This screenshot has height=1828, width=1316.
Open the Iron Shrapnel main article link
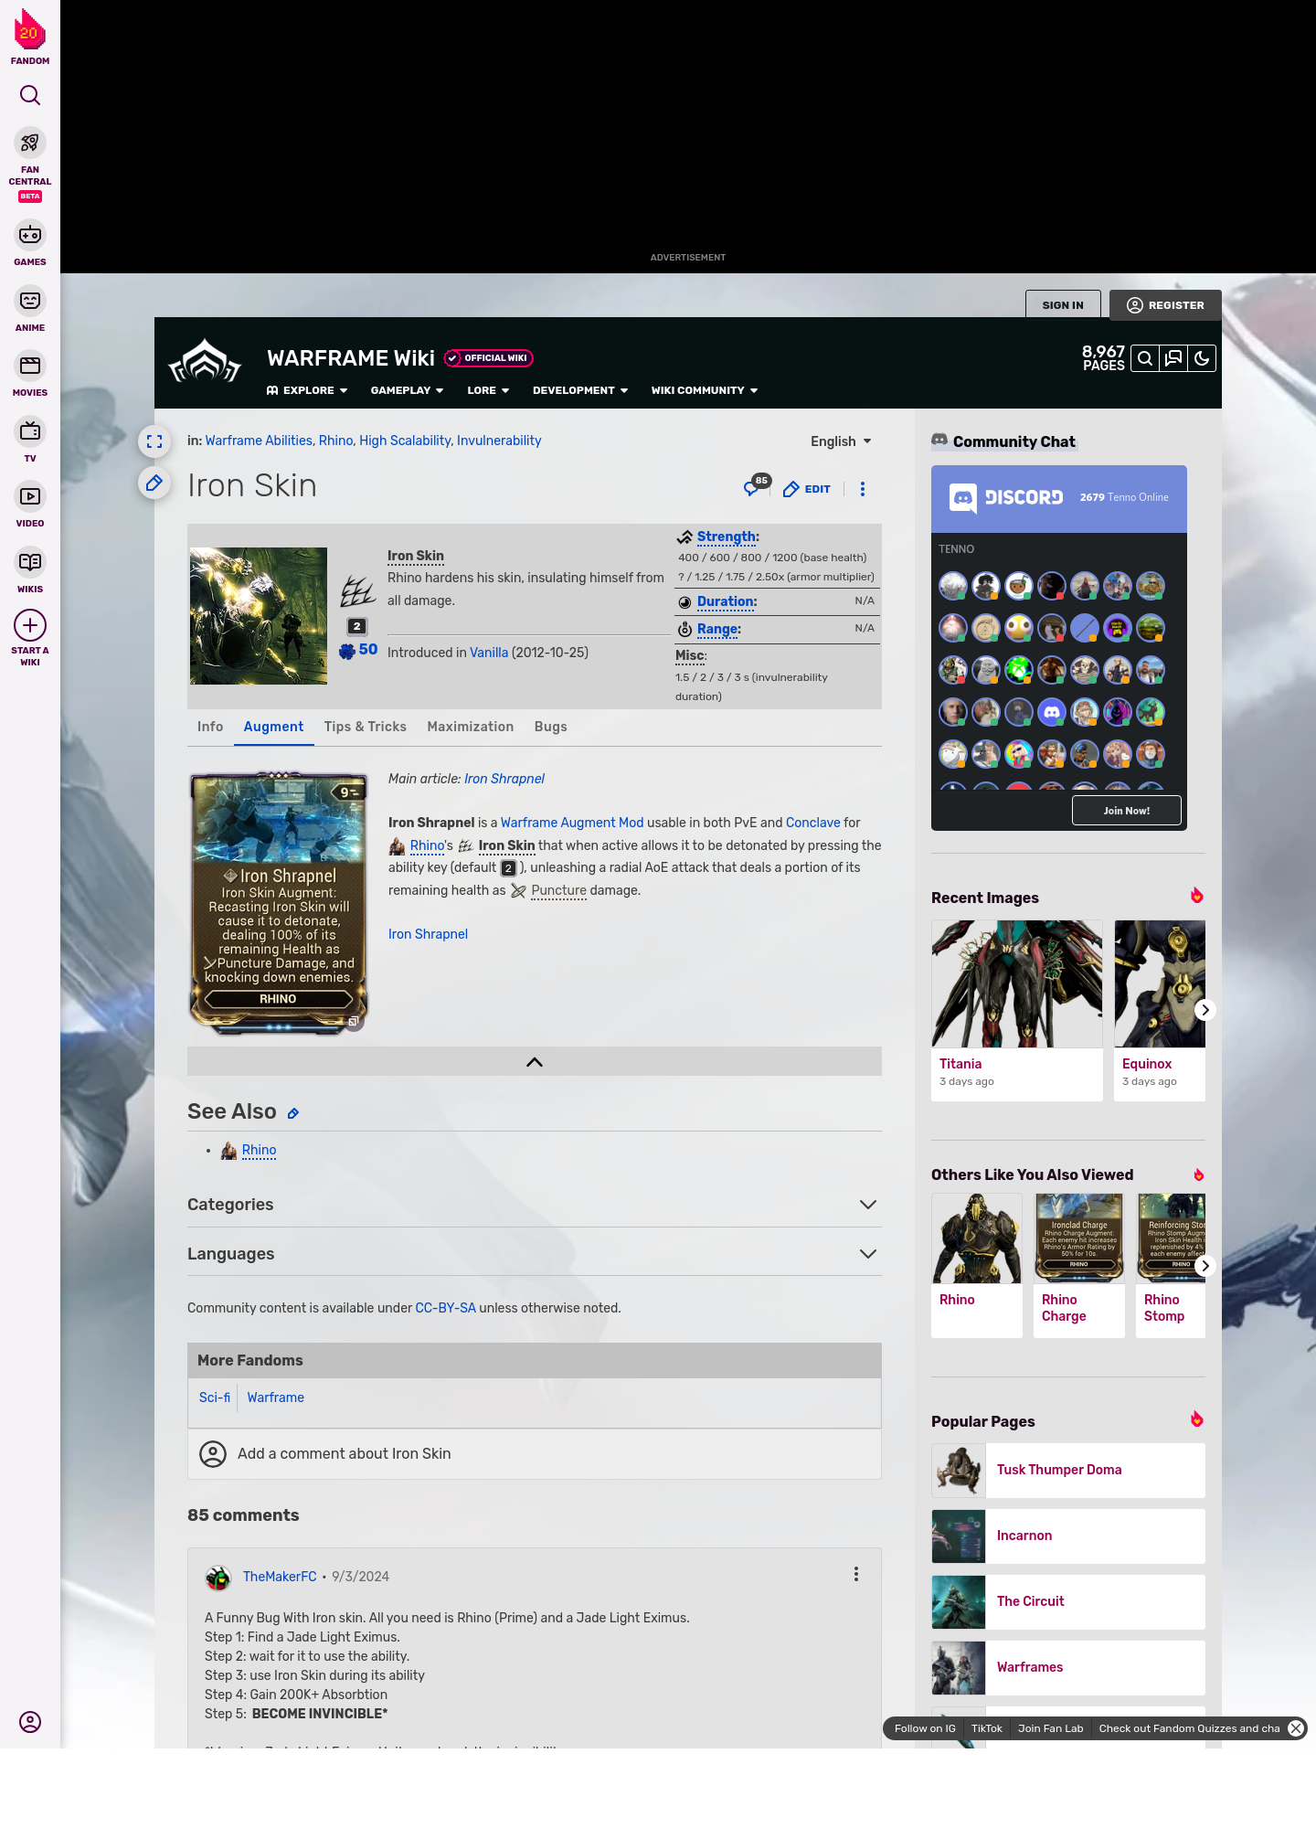[504, 779]
